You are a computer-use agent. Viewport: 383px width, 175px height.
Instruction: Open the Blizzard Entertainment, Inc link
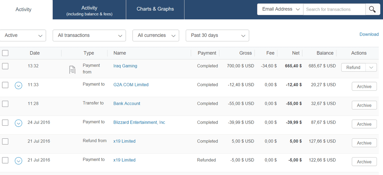click(x=139, y=122)
